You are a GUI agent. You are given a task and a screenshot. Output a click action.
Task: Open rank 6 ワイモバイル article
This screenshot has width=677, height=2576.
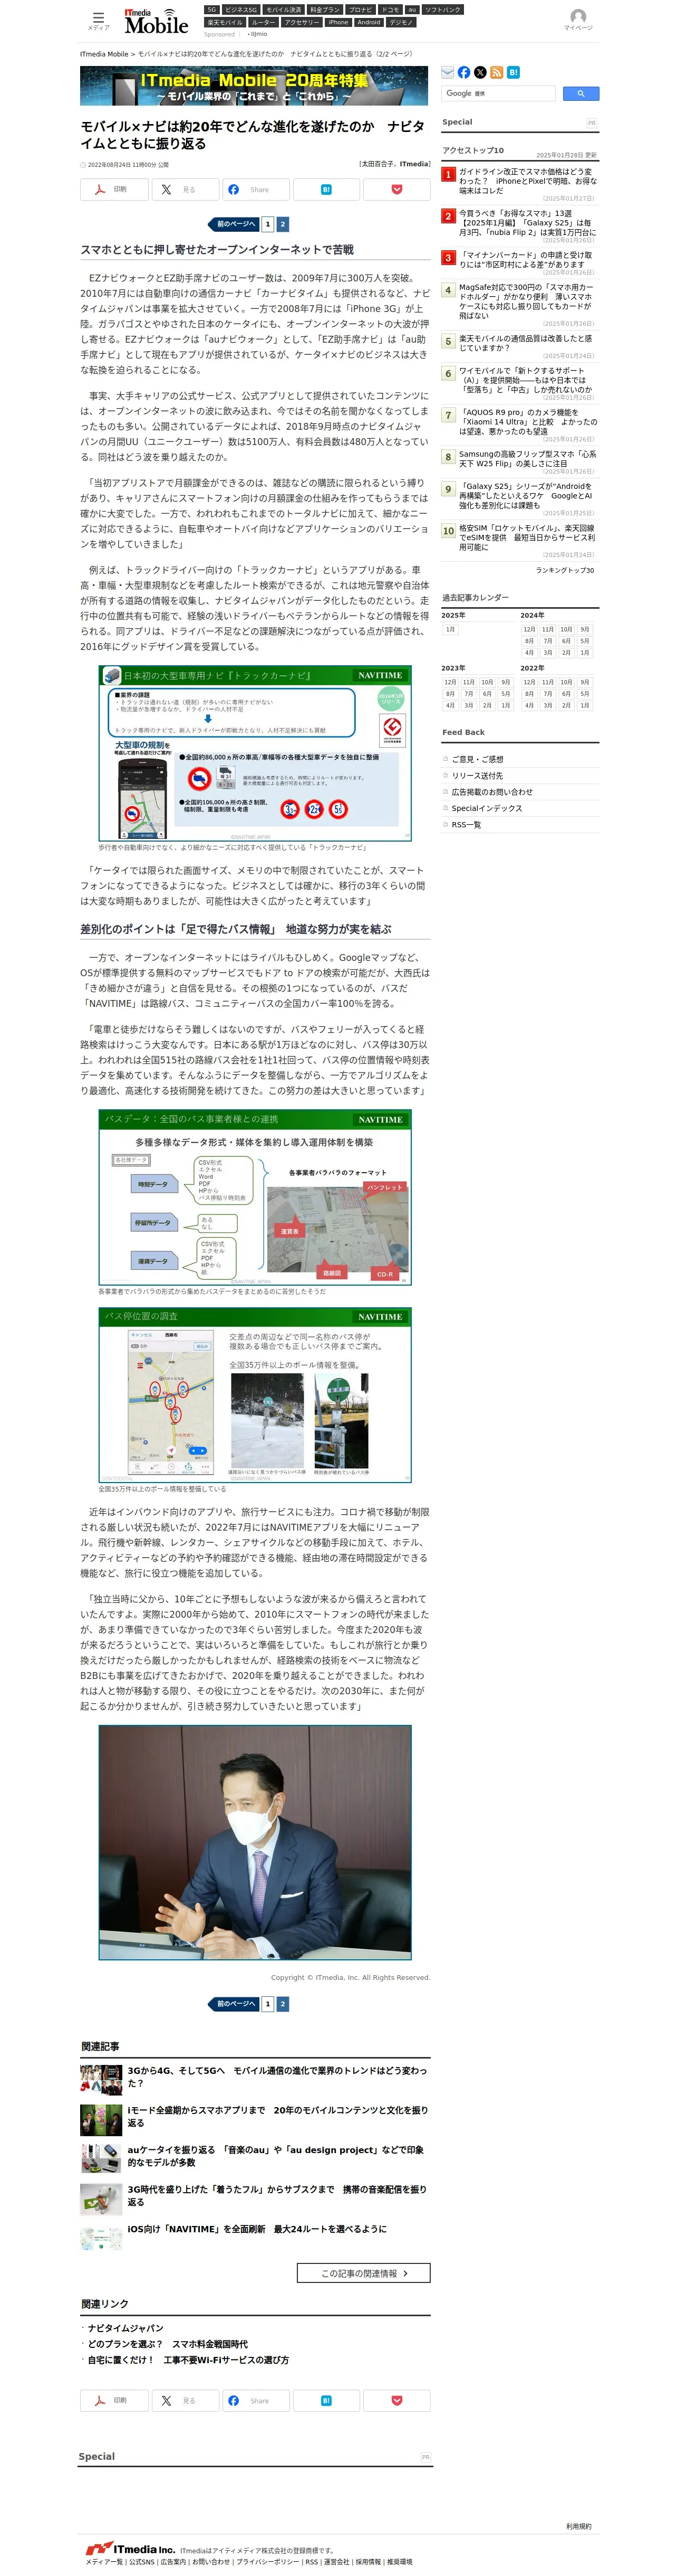click(526, 380)
